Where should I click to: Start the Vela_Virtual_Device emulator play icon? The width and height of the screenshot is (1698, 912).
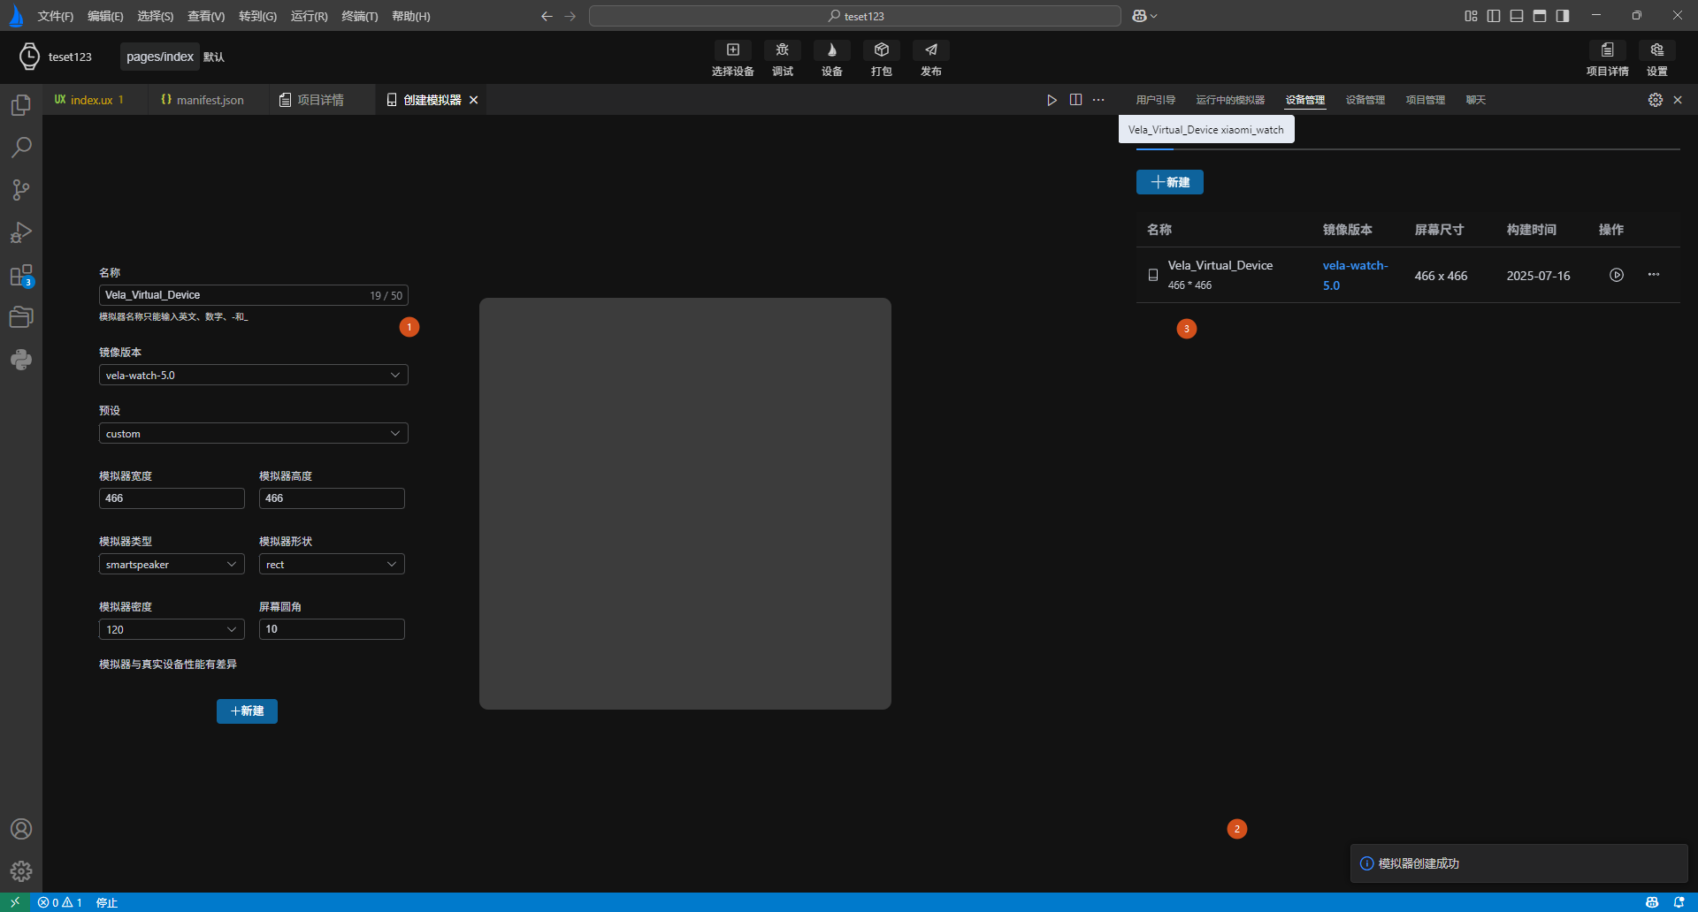coord(1616,275)
